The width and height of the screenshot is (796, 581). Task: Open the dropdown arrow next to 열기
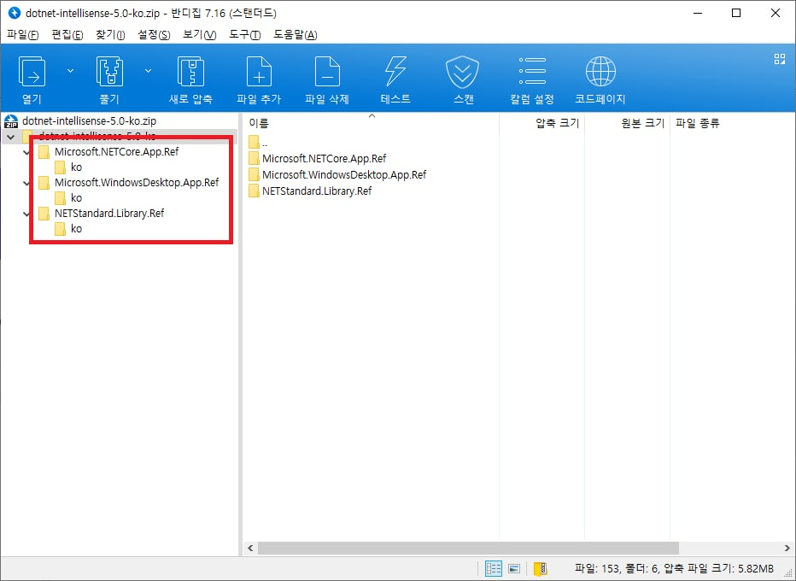point(71,71)
